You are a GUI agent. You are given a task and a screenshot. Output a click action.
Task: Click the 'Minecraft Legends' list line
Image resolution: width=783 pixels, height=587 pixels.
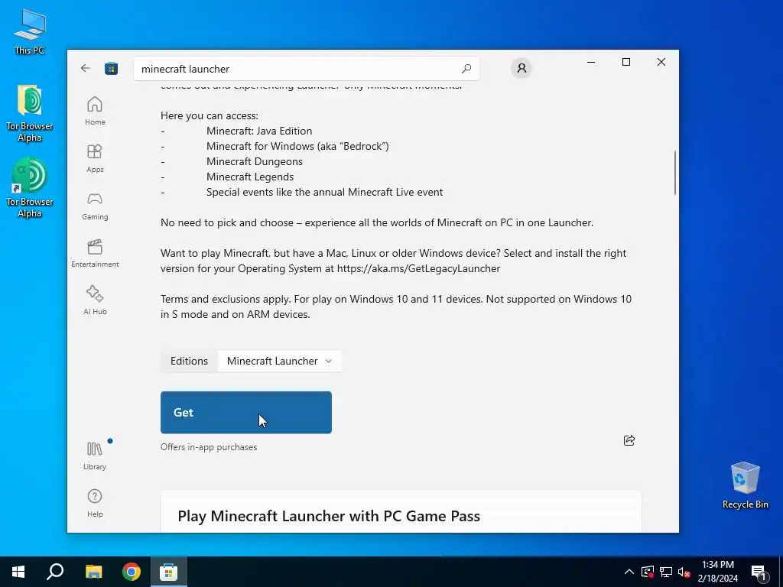pos(250,177)
